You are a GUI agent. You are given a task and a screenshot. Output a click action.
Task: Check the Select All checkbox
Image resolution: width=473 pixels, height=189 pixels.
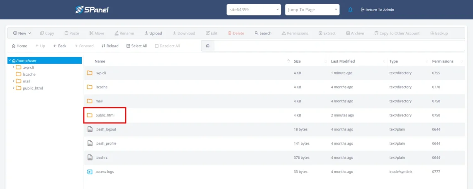point(128,46)
